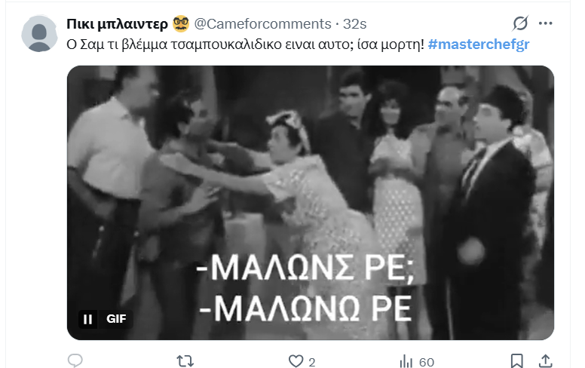Click the disguised-face emoji beside name
The height and width of the screenshot is (368, 585).
[181, 23]
